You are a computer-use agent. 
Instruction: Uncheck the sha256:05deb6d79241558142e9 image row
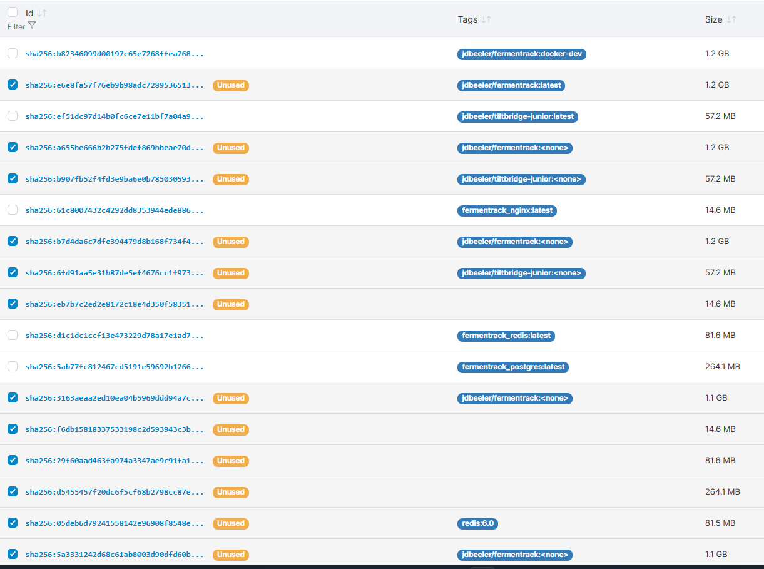point(13,523)
